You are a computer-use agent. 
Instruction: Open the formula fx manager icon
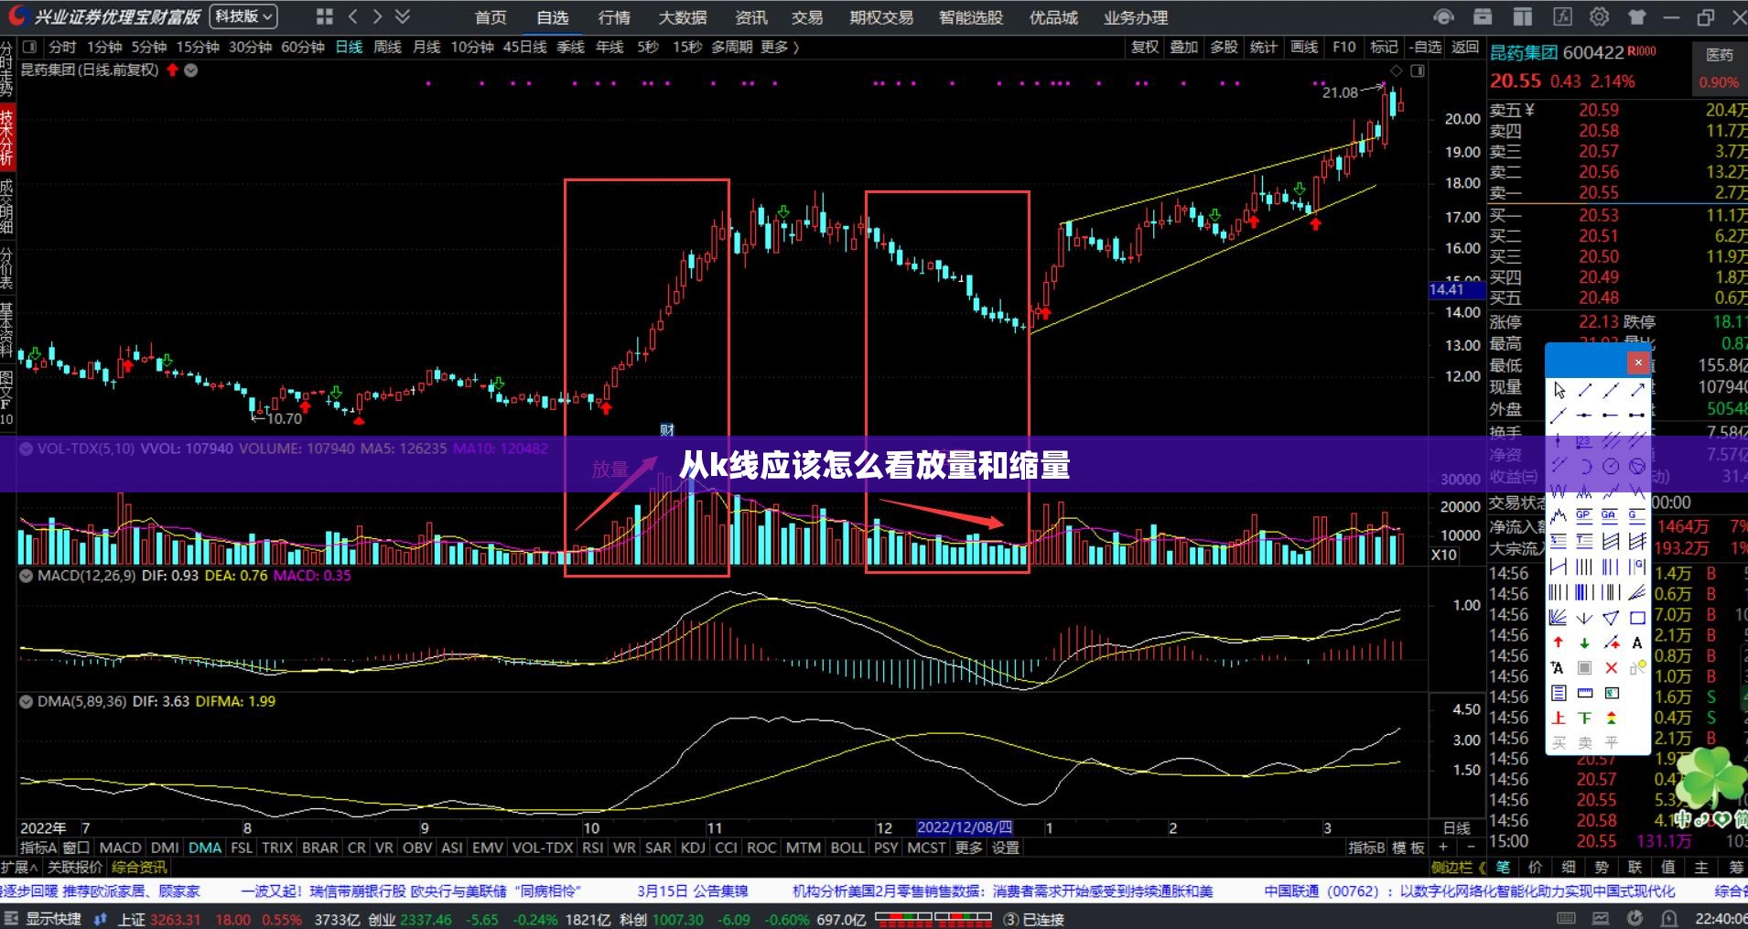click(1563, 16)
